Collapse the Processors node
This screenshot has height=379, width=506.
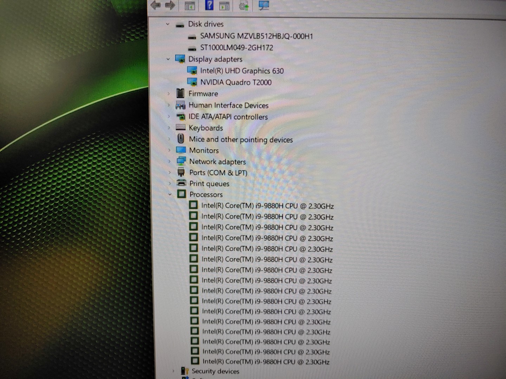tap(170, 194)
